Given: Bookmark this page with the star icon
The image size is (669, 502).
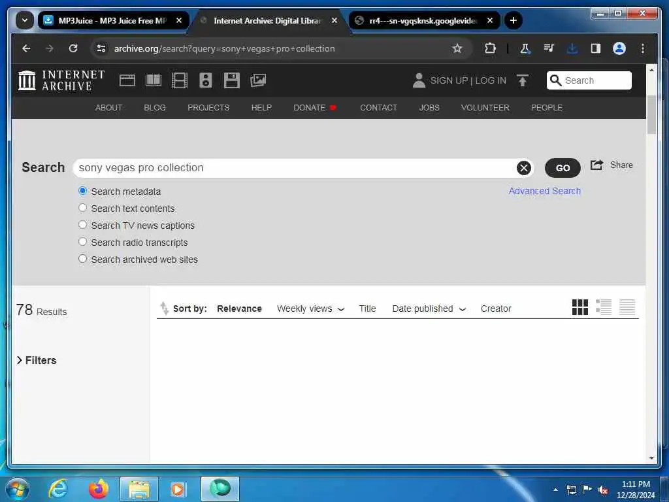Looking at the screenshot, I should 457,48.
